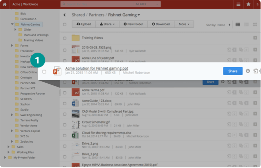Tick checkbox for Drive_2.png

[65, 146]
